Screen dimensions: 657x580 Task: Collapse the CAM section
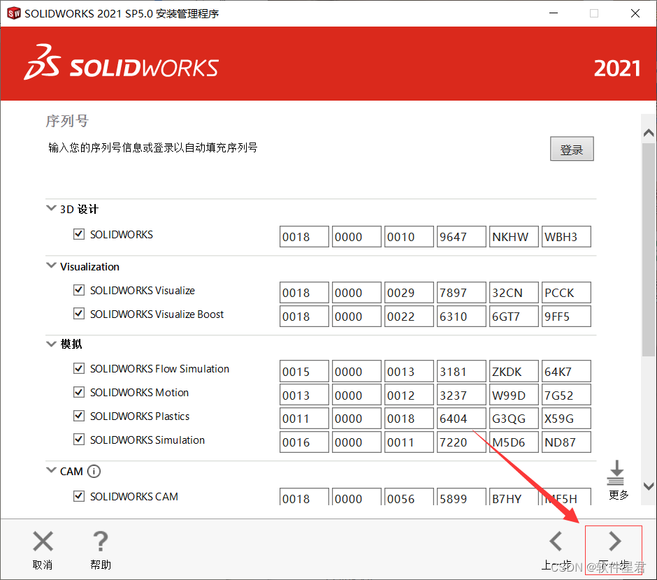point(51,470)
